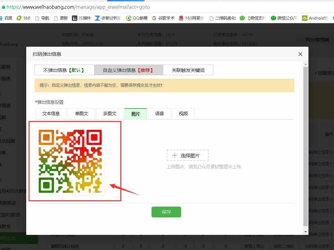
Task: Click the dialog scrollbar up arrow
Action: [x=306, y=64]
